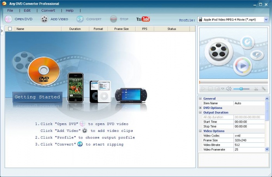Click the Windows Media player icon in preview
Image resolution: width=272 pixels, height=177 pixels.
(x=242, y=66)
